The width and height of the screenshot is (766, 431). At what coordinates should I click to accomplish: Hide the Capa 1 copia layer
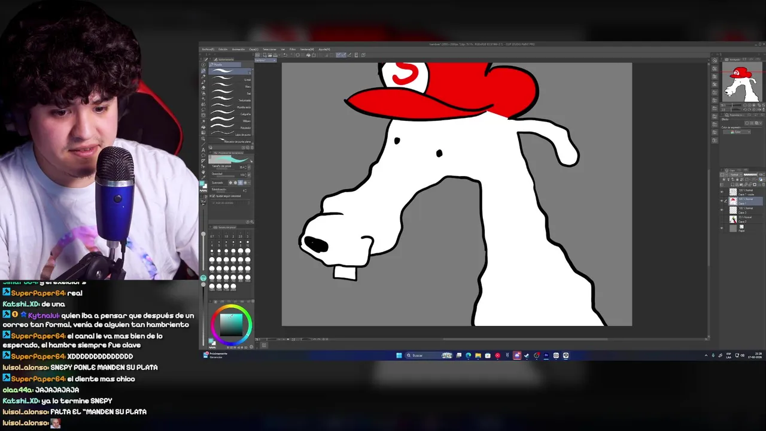pos(722,192)
